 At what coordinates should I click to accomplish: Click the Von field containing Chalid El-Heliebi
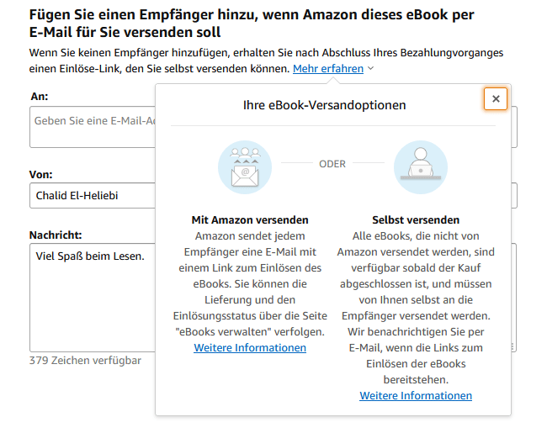click(93, 195)
